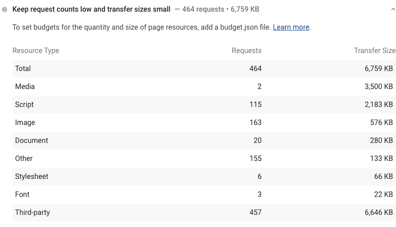The image size is (396, 227).
Task: Open the Learn more link
Action: pos(291,27)
